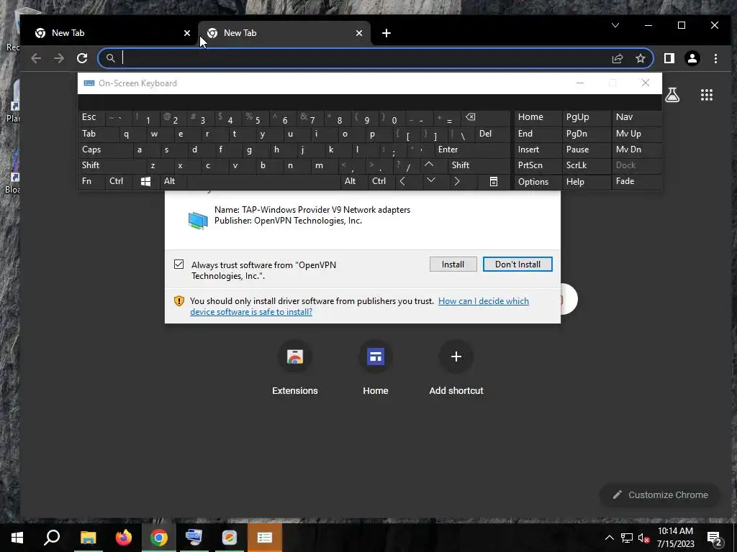
Task: Open Chrome side panel icon
Action: 669,58
